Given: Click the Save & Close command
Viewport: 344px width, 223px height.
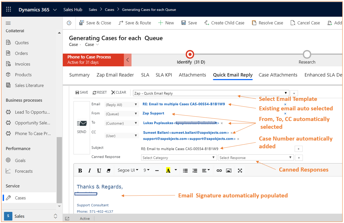Looking at the screenshot, I should pyautogui.click(x=95, y=23).
